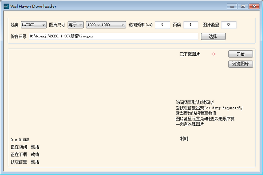Screen dimensions: 263x175
Task: Start downloading with the 开始 button
Action: click(x=241, y=54)
